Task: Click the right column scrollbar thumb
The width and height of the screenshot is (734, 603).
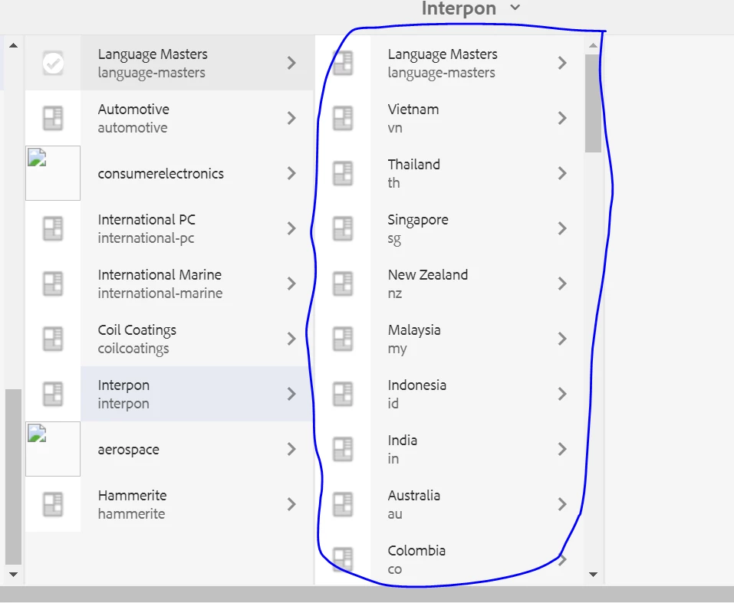Action: [593, 103]
